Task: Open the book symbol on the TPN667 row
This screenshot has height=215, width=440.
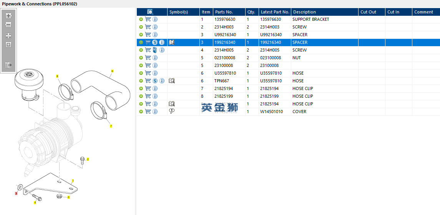Action: click(x=172, y=81)
